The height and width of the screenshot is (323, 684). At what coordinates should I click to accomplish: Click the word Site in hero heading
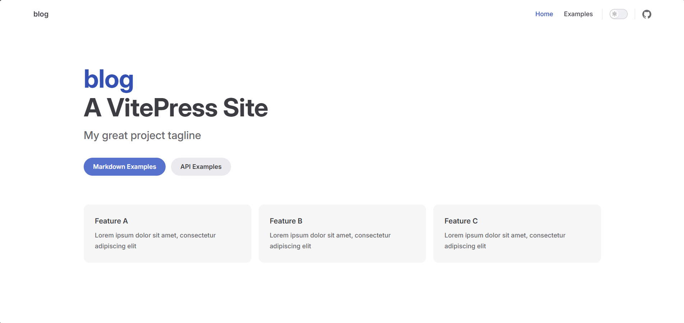245,108
